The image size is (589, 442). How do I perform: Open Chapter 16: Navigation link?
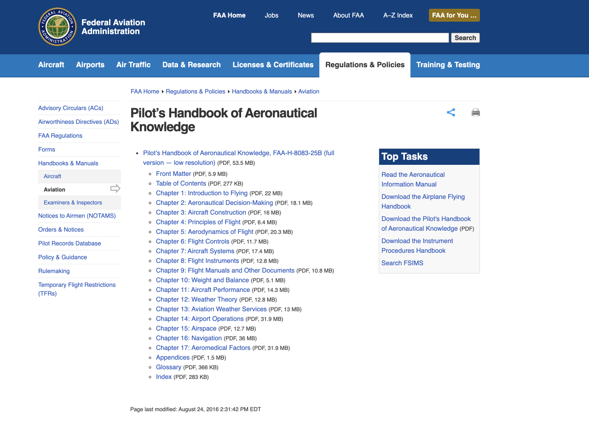(189, 338)
